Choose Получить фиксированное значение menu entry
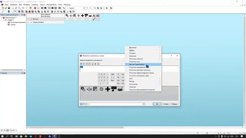This screenshot has width=246, height=138. coord(143,90)
